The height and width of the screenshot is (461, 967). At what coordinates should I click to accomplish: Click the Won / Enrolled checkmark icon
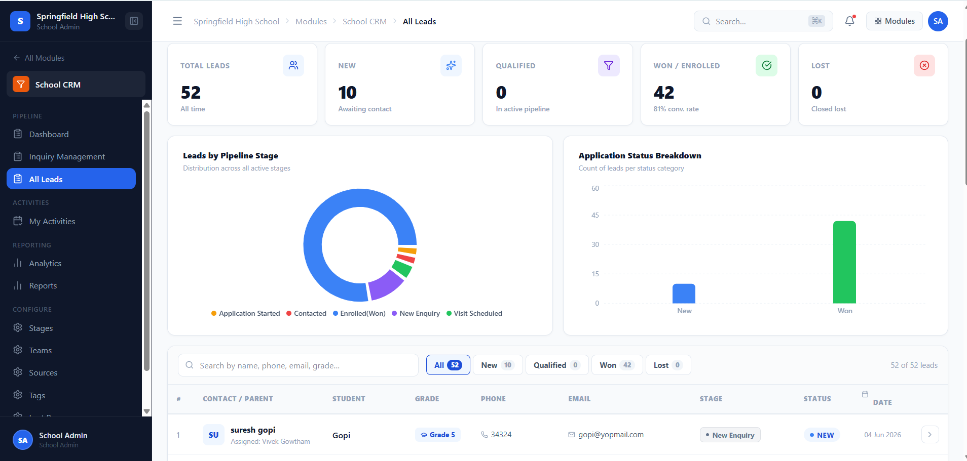(x=766, y=65)
